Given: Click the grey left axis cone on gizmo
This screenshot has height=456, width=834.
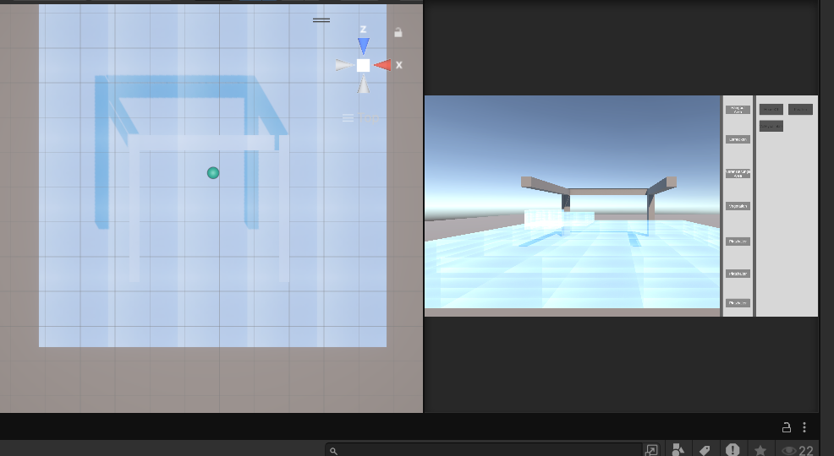Looking at the screenshot, I should point(343,65).
